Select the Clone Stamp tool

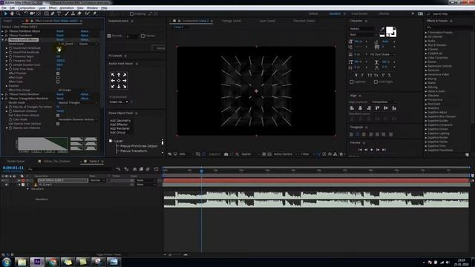(x=73, y=13)
